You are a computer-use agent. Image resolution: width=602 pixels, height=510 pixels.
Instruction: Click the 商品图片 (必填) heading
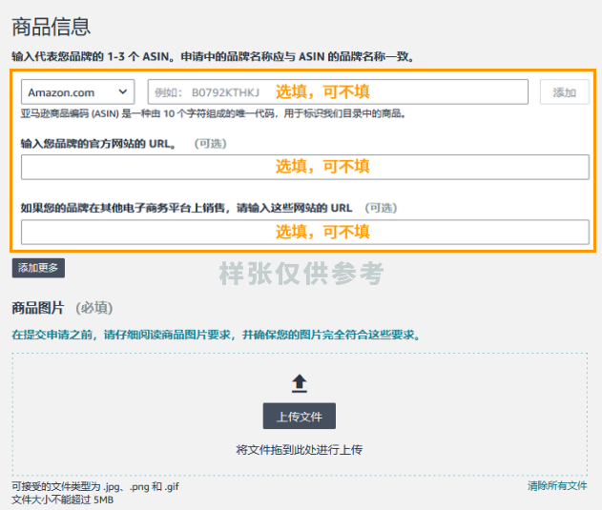[62, 308]
